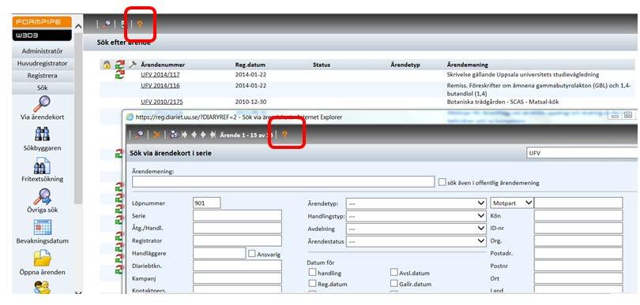This screenshot has width=640, height=305.
Task: Click the Diariebtkn. input field
Action: click(237, 266)
